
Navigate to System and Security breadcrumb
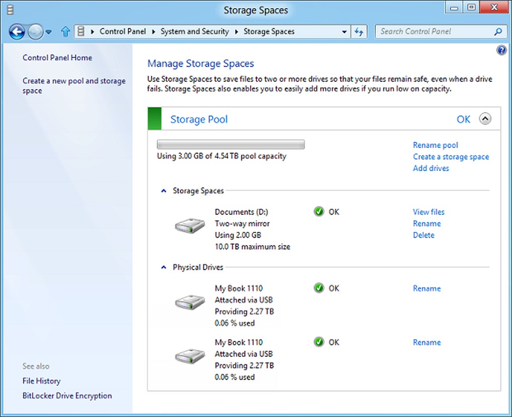[x=195, y=31]
